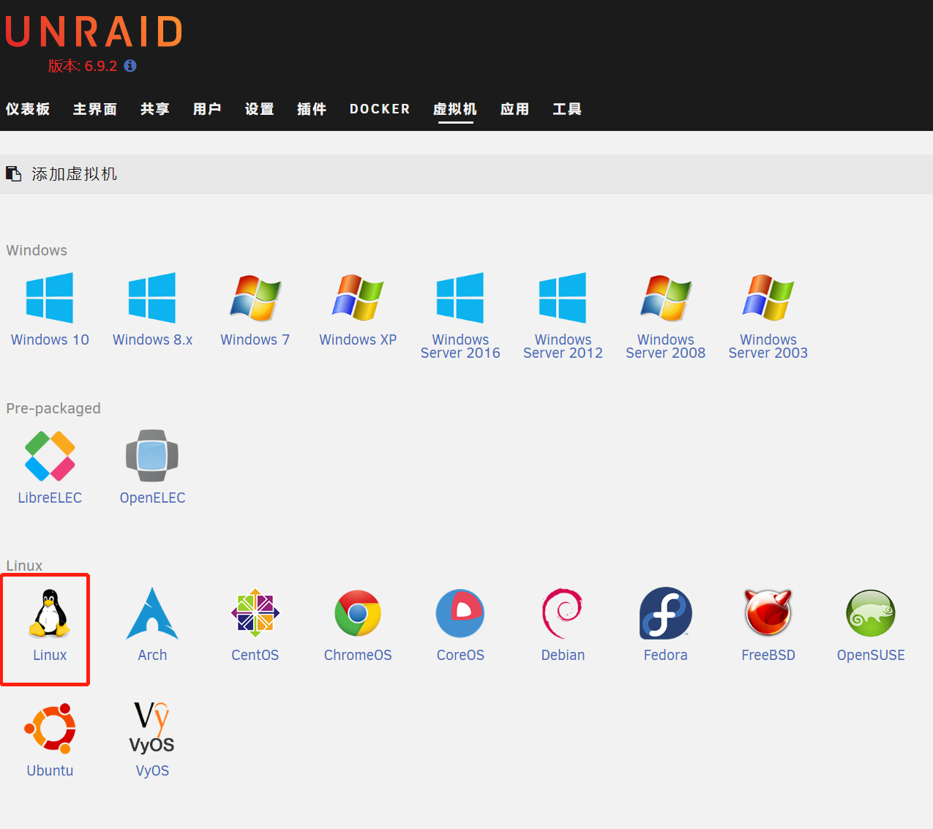Click the CentOS text label

(x=255, y=655)
